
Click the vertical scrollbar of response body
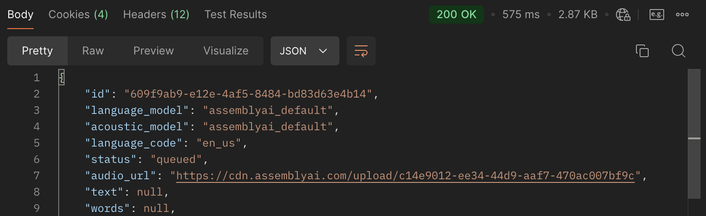tap(694, 136)
